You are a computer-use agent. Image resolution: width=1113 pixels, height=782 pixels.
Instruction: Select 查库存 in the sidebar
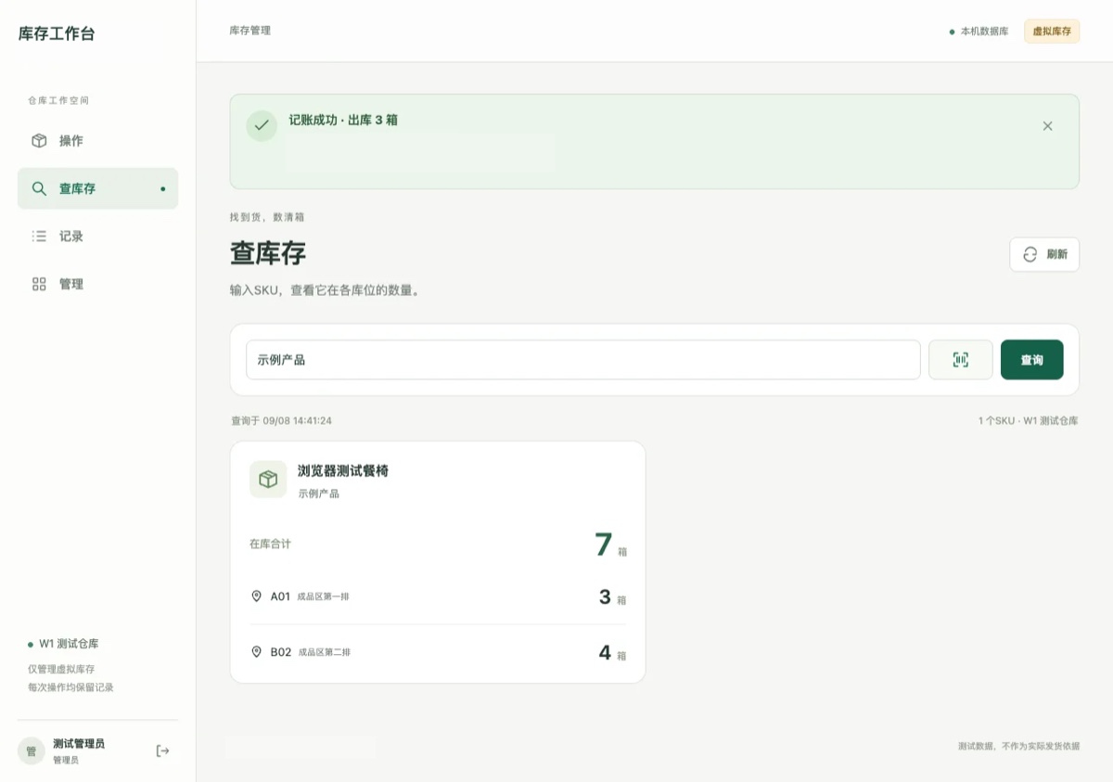pyautogui.click(x=97, y=188)
